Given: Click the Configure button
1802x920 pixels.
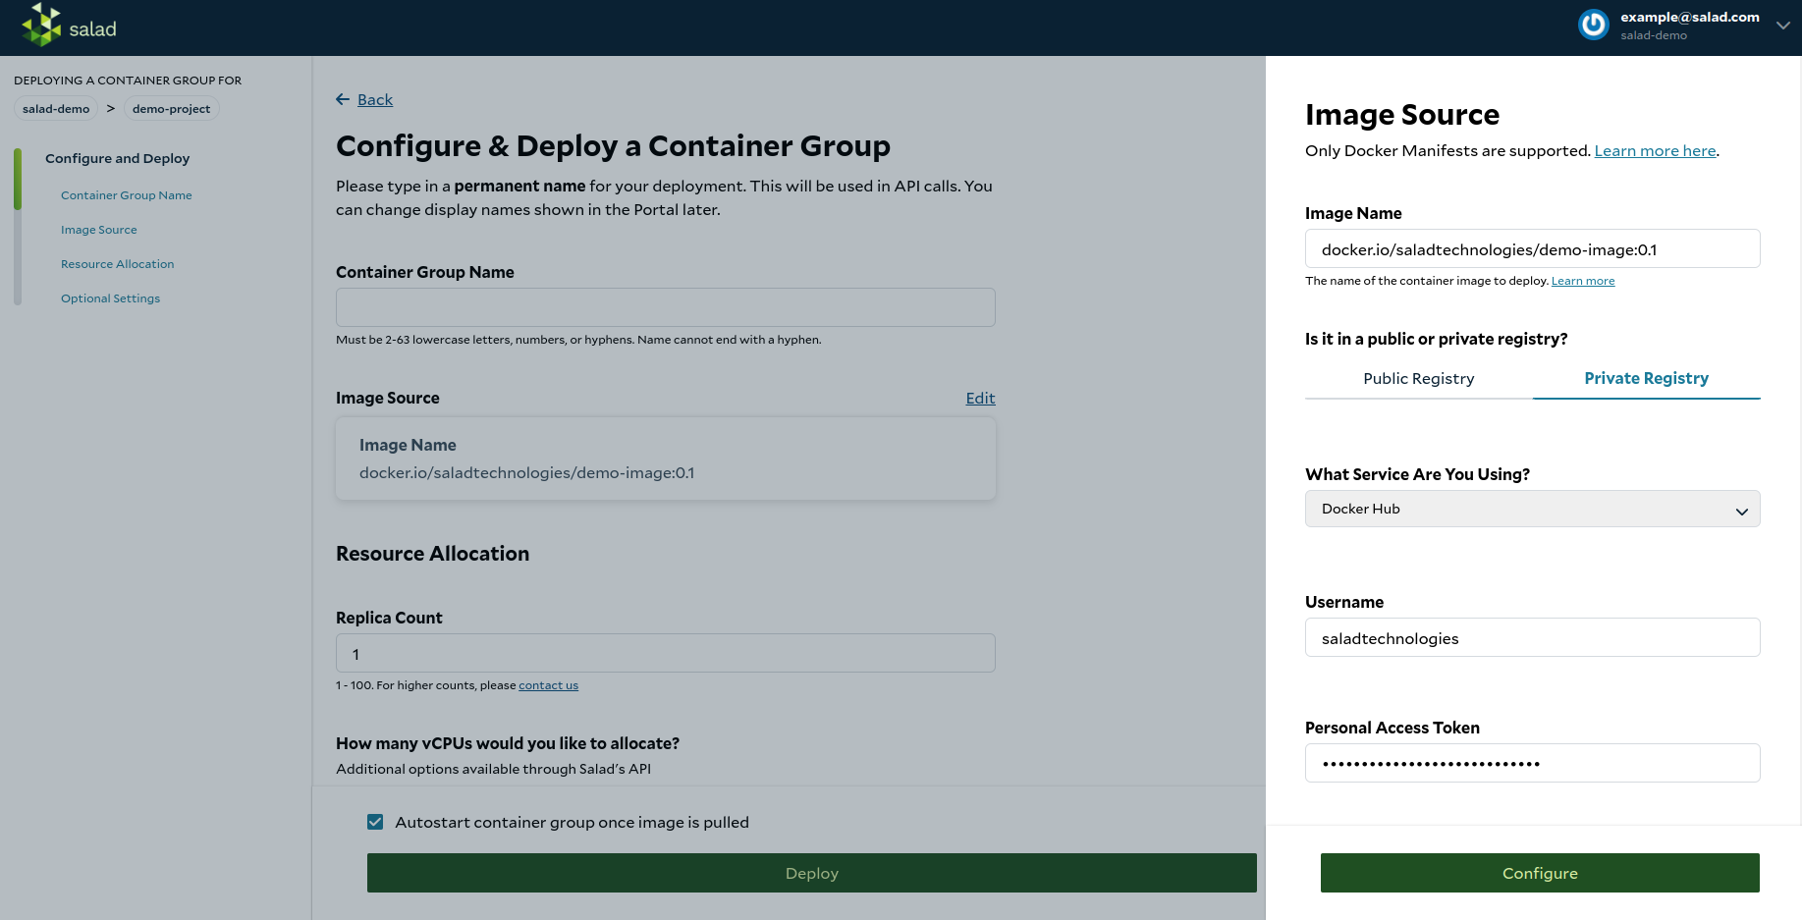Looking at the screenshot, I should pos(1540,873).
